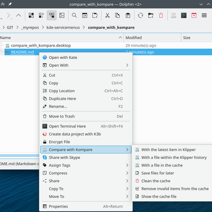Toggle the Details view mode button
This screenshot has width=212, height=212.
(51, 15)
